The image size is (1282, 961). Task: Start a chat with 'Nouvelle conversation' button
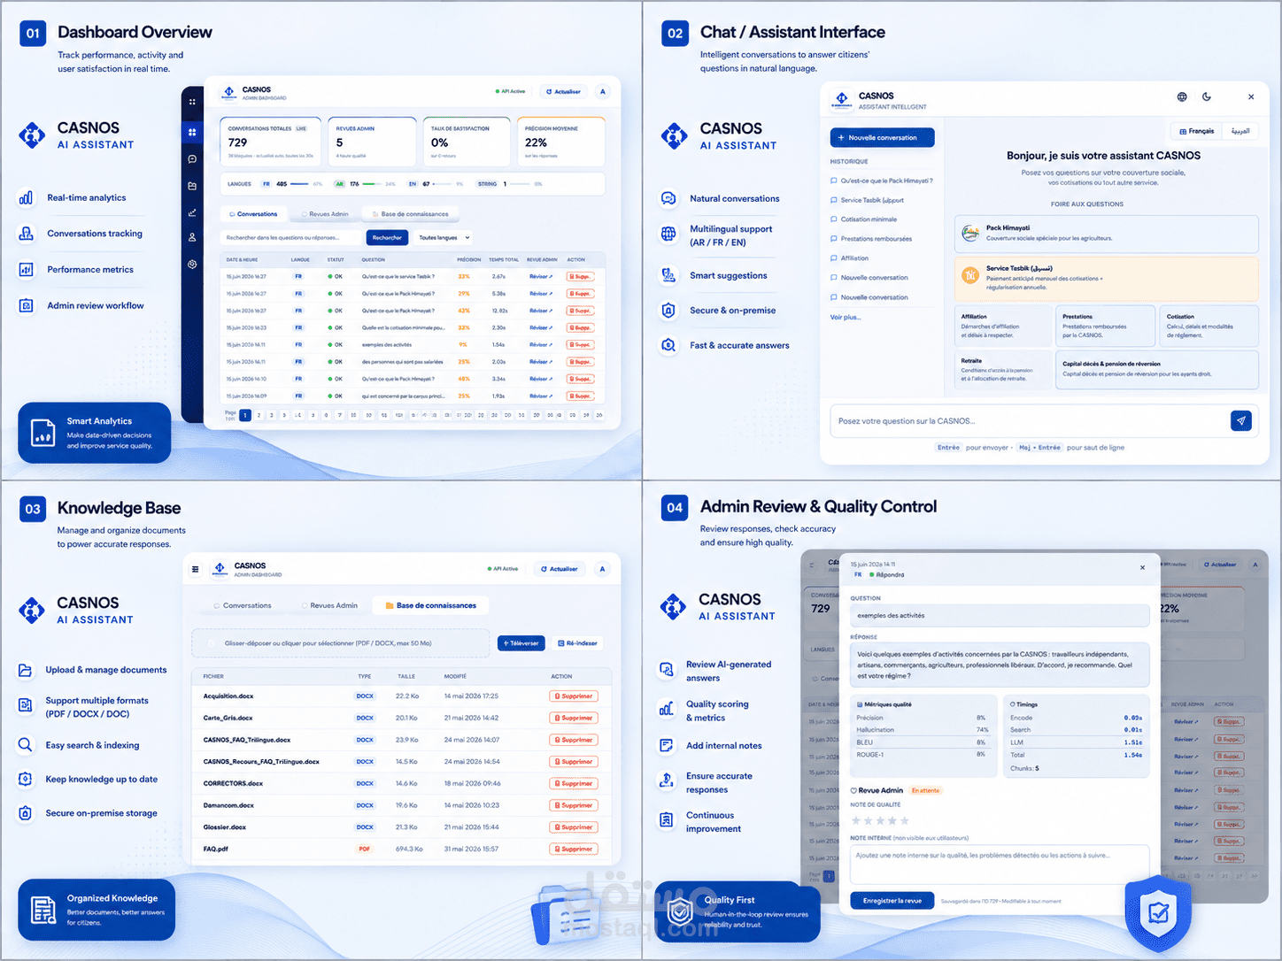tap(882, 137)
